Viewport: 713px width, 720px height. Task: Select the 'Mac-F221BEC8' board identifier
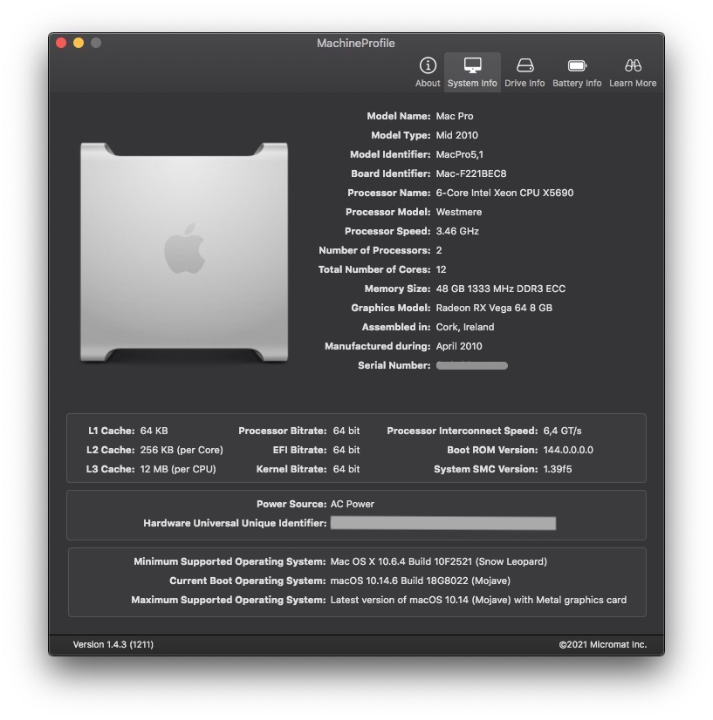470,174
